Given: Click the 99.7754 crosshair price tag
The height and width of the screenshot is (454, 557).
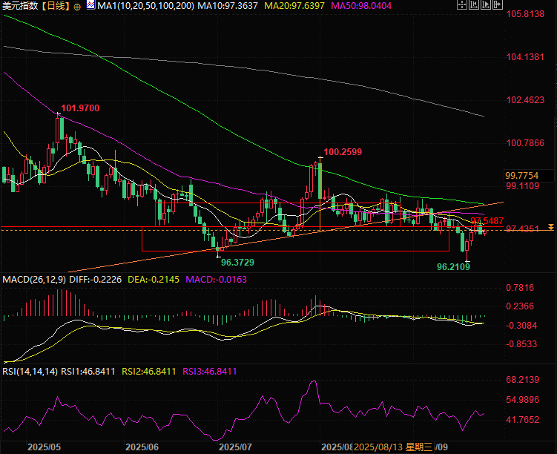Looking at the screenshot, I should (x=522, y=176).
